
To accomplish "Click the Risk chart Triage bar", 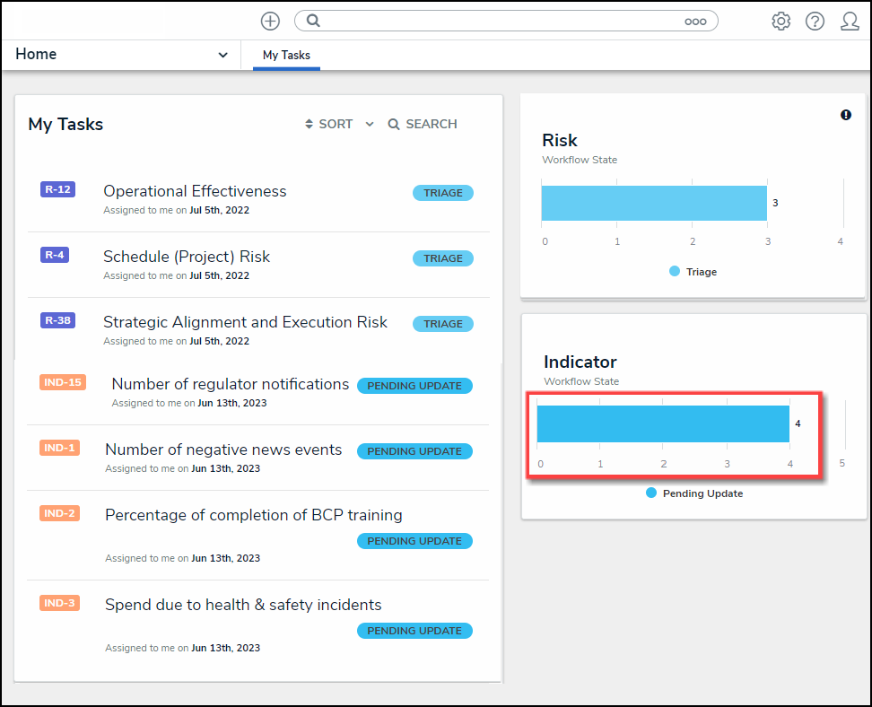I will click(654, 203).
